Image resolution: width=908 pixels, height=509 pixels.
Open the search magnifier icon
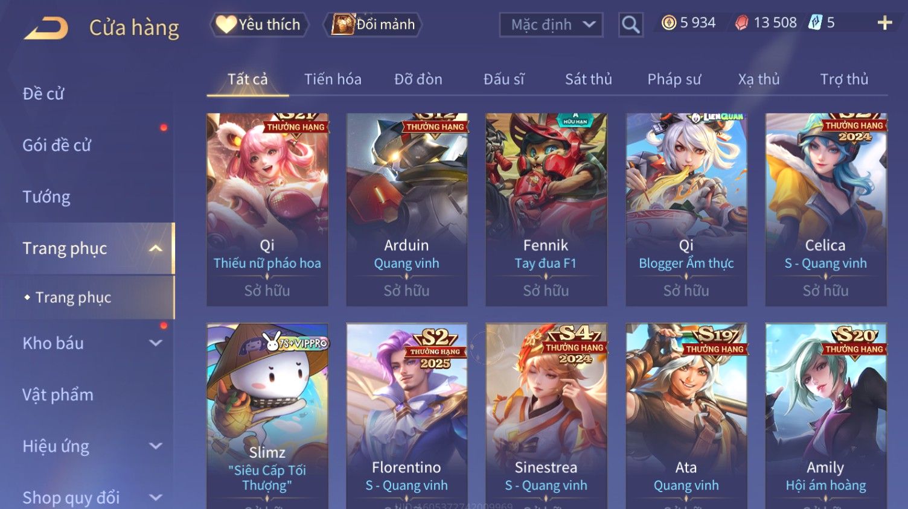tap(630, 25)
